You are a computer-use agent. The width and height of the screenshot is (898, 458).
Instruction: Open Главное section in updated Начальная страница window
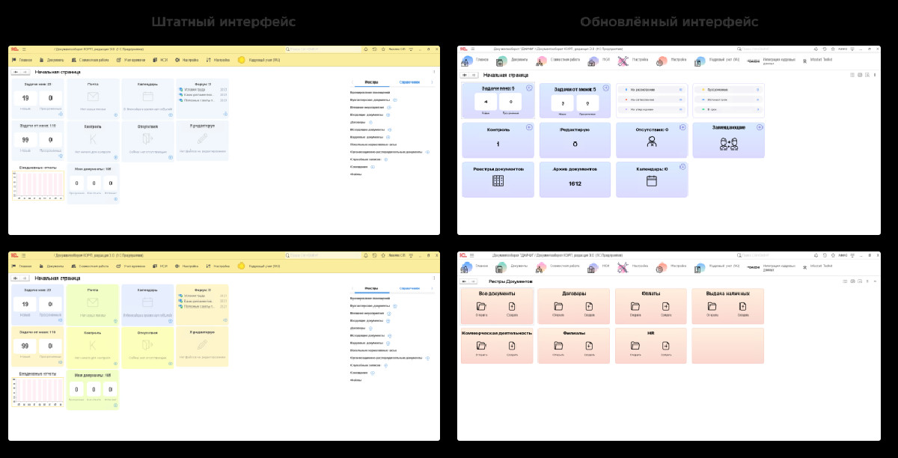click(x=476, y=59)
